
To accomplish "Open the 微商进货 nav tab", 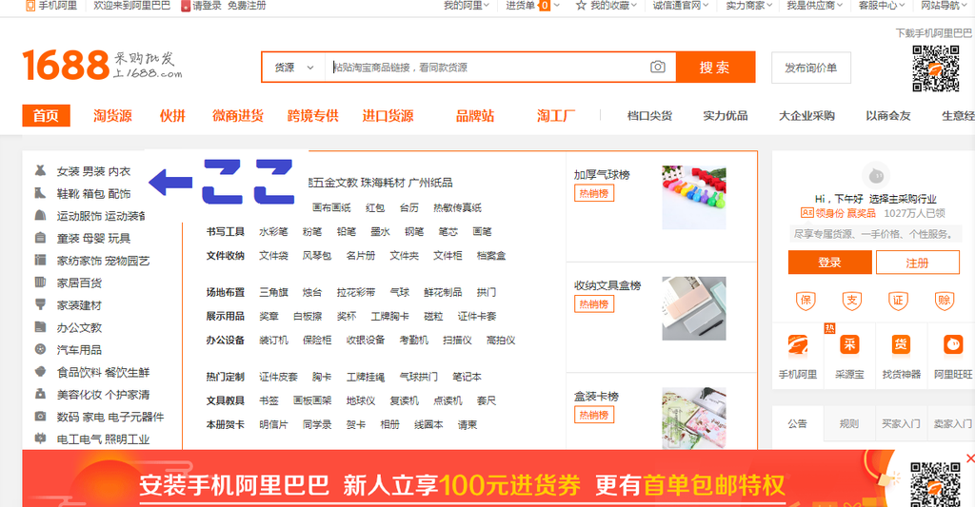I will pos(238,115).
